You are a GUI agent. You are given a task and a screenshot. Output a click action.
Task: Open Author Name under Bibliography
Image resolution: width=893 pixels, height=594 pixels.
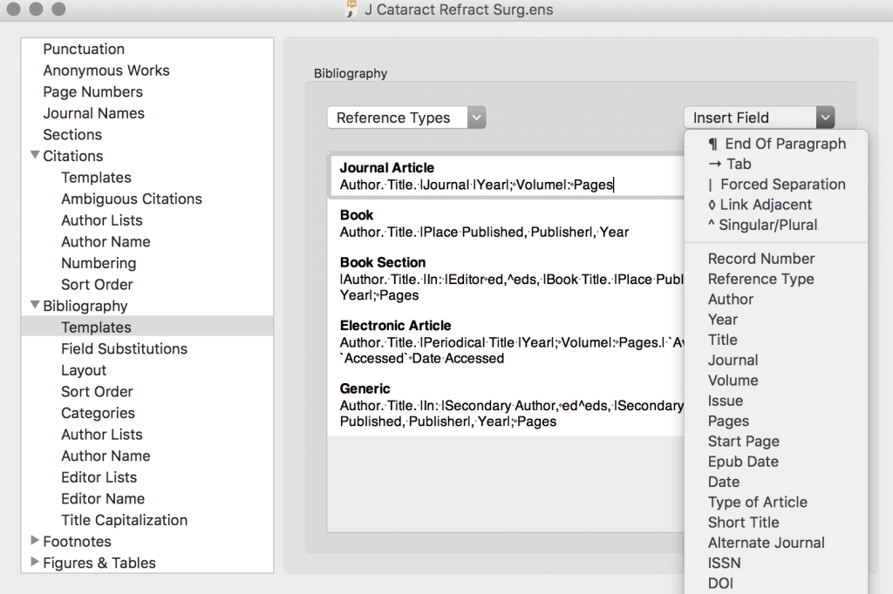[106, 456]
